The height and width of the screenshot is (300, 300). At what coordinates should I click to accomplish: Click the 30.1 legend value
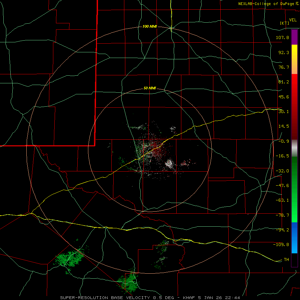284,112
